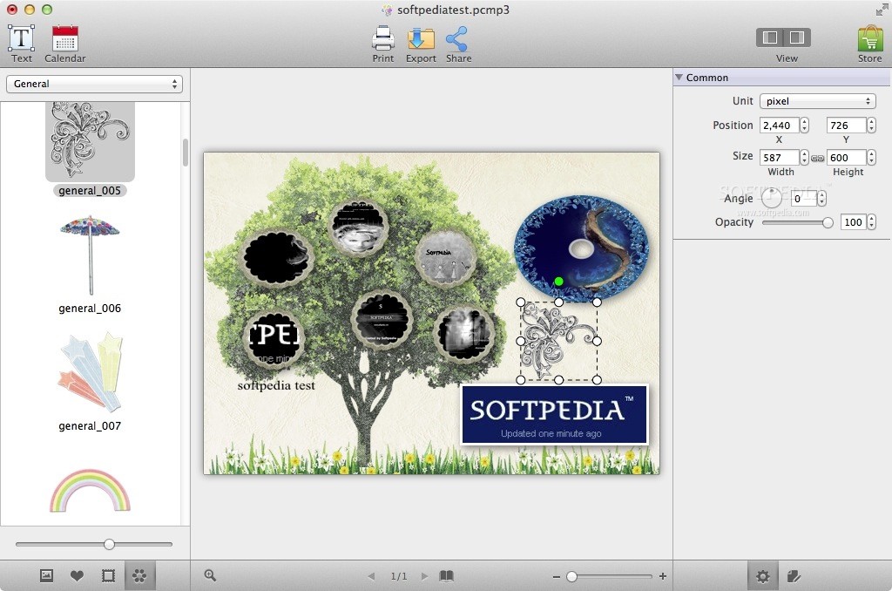Image resolution: width=892 pixels, height=591 pixels.
Task: Click the zoom out minus button
Action: click(557, 577)
